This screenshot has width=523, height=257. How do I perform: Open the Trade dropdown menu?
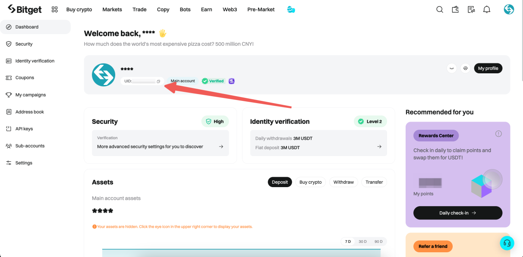(139, 9)
